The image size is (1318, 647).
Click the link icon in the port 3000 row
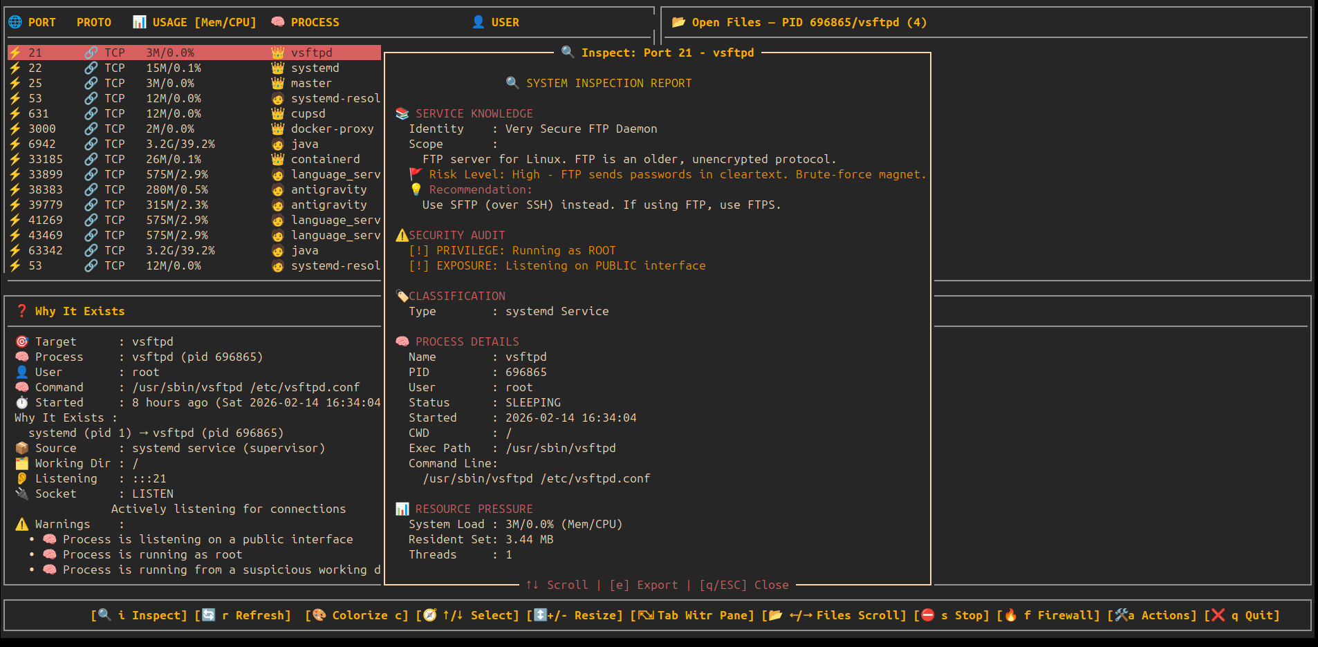[x=91, y=129]
